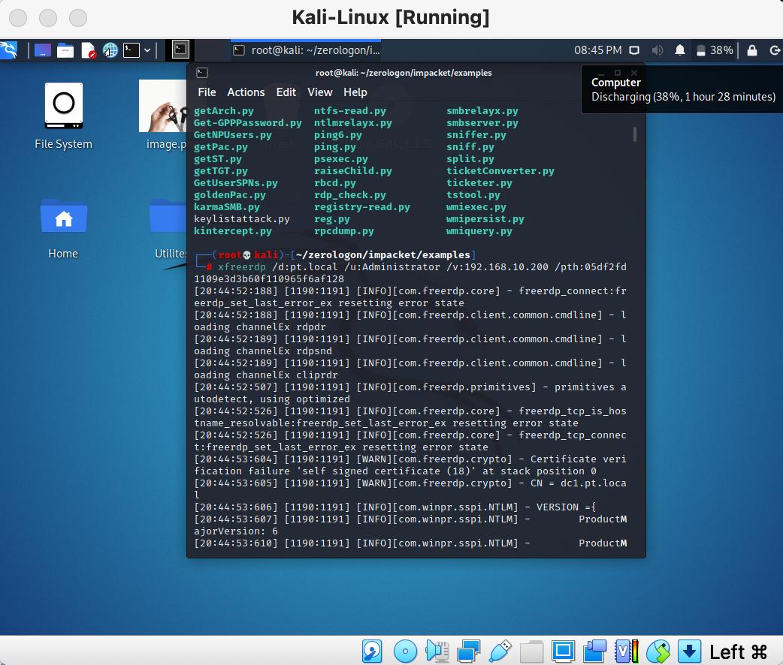
Task: Open the Kali dragon applications menu
Action: tap(8, 50)
